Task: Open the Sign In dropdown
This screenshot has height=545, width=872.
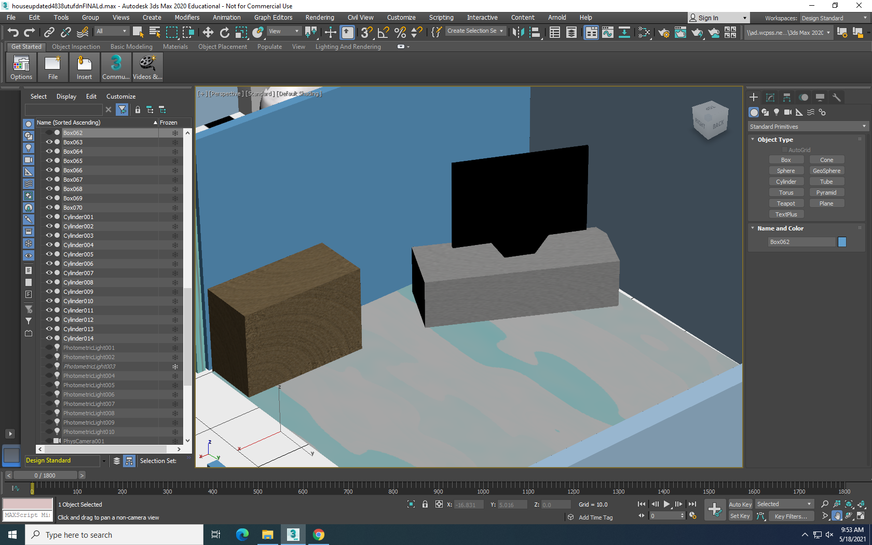Action: tap(718, 18)
